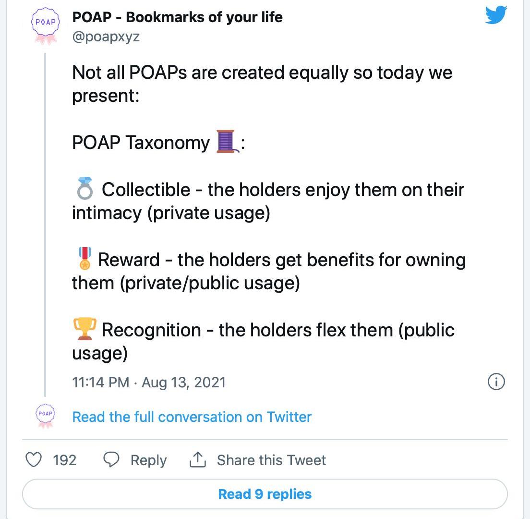Click the Read 9 replies button
The image size is (530, 519).
pos(265,494)
